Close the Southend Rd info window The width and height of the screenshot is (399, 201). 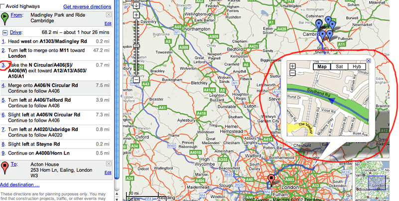coord(369,61)
